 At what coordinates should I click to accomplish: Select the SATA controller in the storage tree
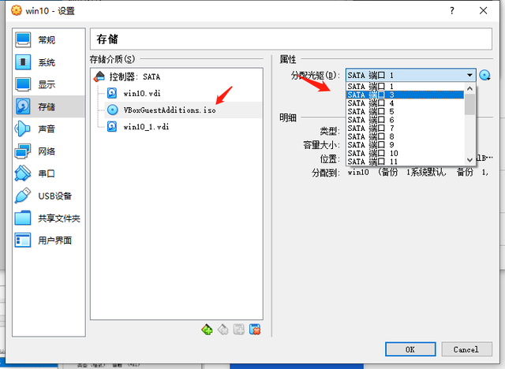(177, 76)
